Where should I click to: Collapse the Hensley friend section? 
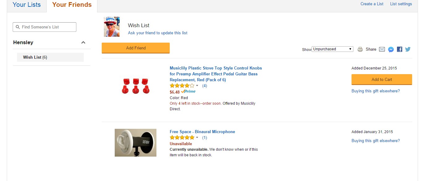83,43
